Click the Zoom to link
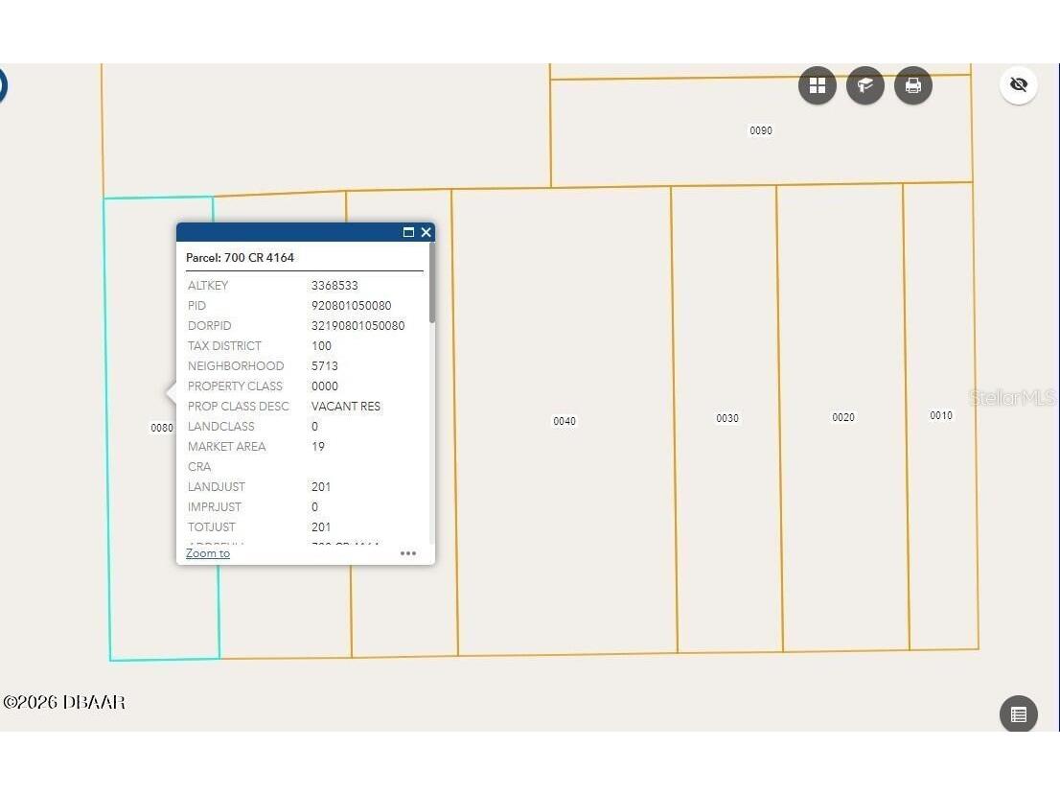 click(x=208, y=553)
